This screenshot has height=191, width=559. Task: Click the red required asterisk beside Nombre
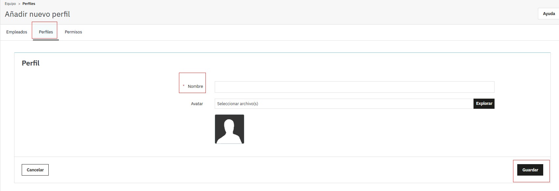pos(183,86)
